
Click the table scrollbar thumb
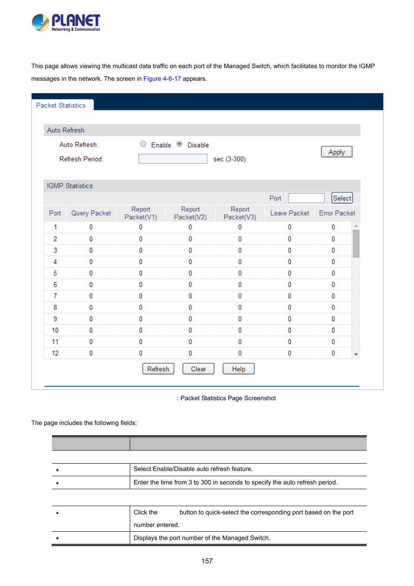356,244
